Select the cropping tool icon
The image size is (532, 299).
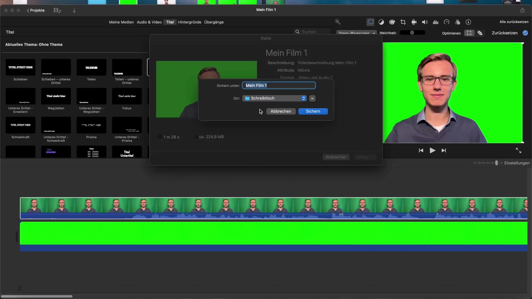[403, 22]
